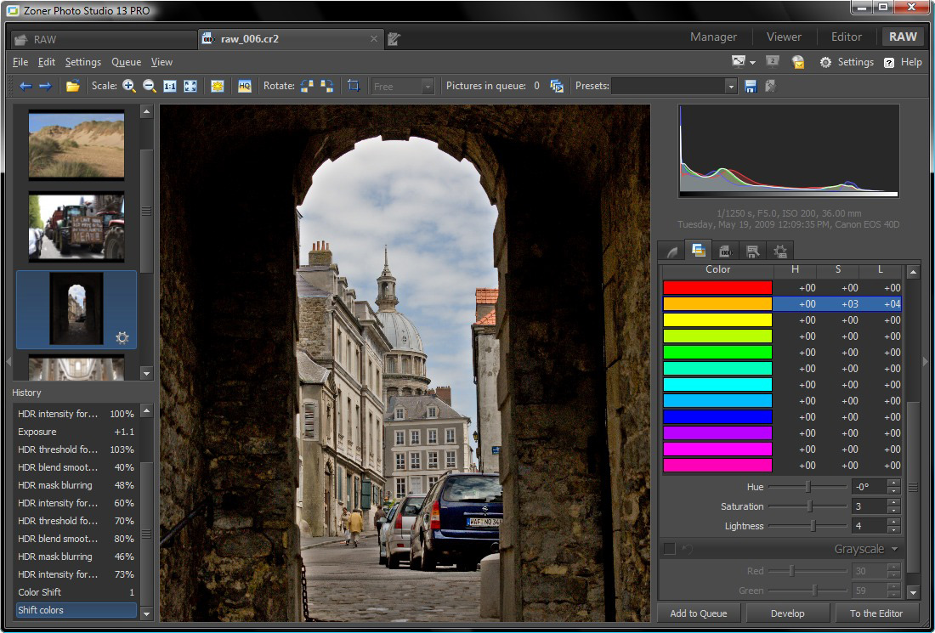935x633 pixels.
Task: Click the Develop button
Action: [x=788, y=613]
